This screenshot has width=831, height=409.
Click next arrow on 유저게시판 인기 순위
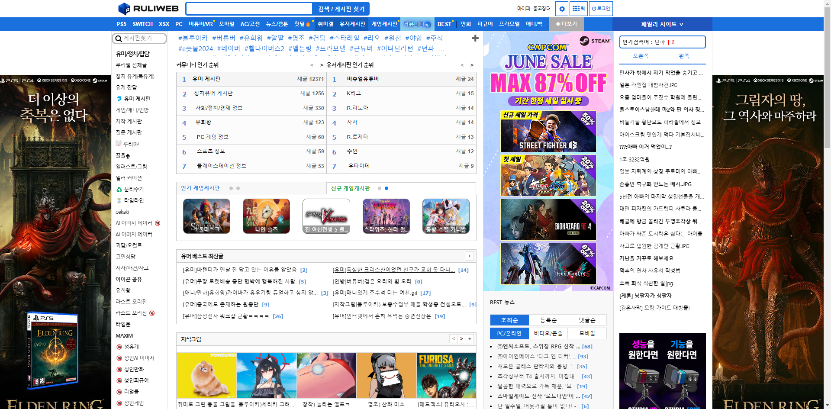tap(471, 65)
